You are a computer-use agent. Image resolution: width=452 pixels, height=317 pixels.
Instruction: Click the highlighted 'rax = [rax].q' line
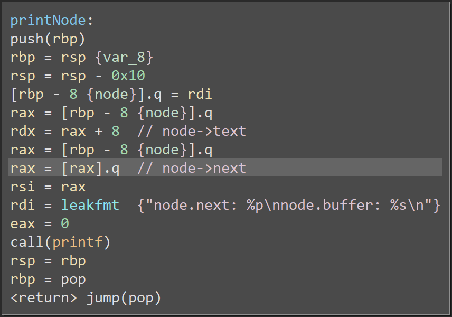tap(225, 167)
